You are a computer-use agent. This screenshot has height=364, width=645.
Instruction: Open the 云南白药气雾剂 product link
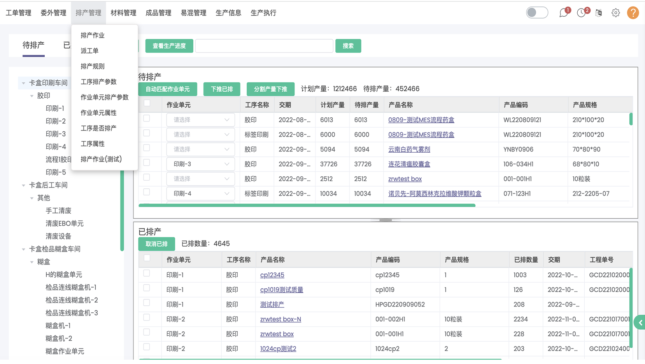409,150
